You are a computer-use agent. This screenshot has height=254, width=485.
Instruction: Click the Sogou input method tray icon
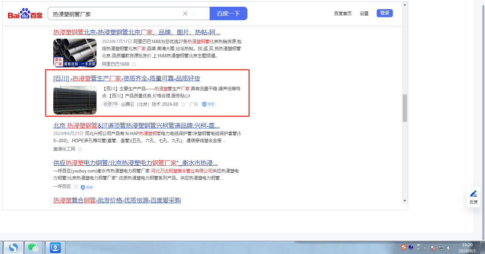click(403, 247)
